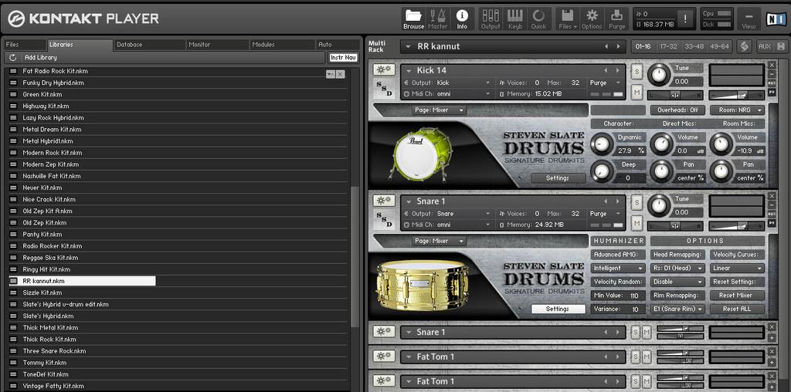
Task: Click the Reset ALL button
Action: click(737, 309)
